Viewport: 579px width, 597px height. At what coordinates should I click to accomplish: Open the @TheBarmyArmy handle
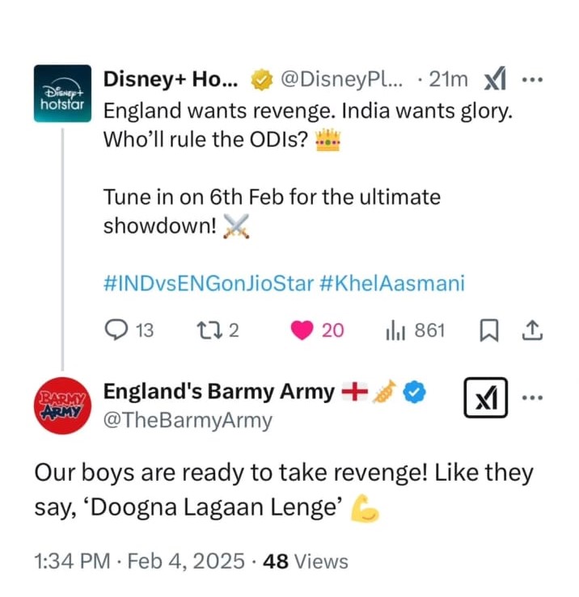tap(188, 420)
